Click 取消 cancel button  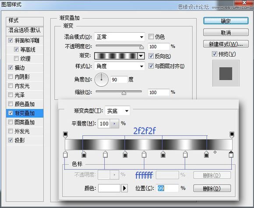pyautogui.click(x=226, y=32)
